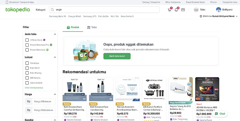
Task: Click the Official Store purple badge icon
Action: point(44,40)
